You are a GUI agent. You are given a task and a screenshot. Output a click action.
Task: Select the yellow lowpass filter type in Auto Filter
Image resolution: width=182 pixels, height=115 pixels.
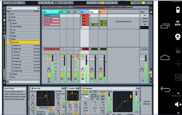click(38, 108)
